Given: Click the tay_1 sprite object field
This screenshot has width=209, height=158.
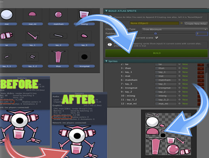Looking at the screenshot, I should pos(166,72).
